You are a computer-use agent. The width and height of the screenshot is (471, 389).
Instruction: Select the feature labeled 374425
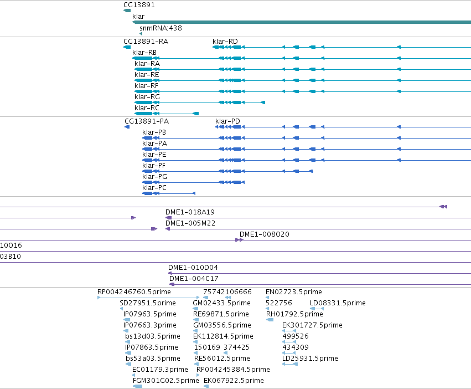(237, 348)
